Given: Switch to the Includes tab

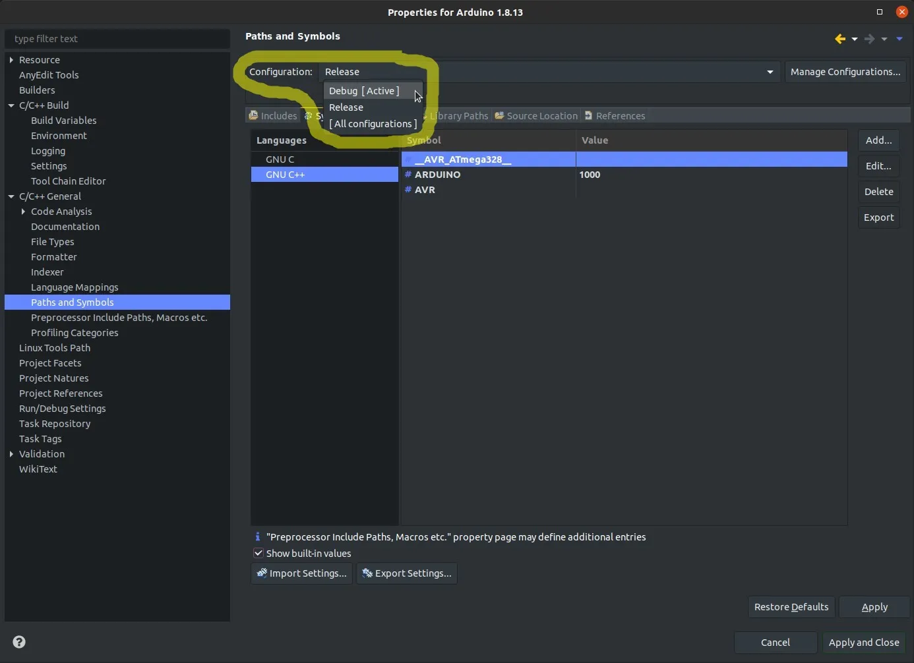Looking at the screenshot, I should coord(273,116).
